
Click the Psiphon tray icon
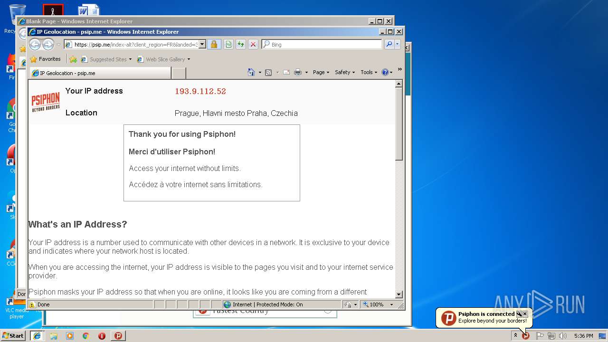(x=526, y=336)
